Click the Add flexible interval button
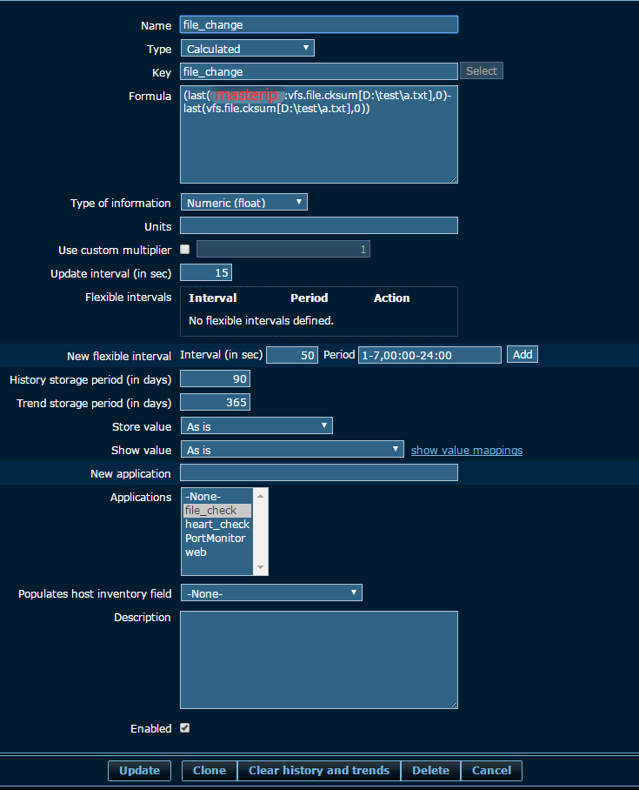 click(523, 355)
